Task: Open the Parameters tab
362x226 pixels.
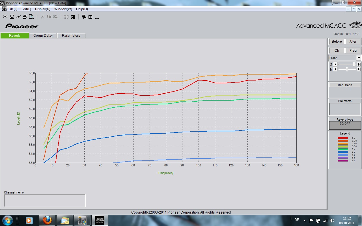Action: 71,36
